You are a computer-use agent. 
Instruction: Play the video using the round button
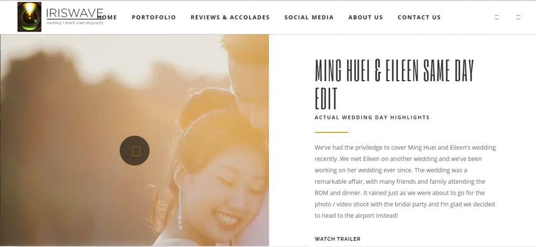135,151
